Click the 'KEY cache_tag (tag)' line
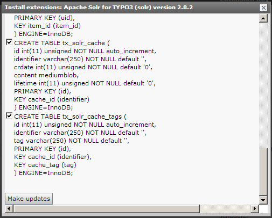The height and width of the screenshot is (218, 272). (x=45, y=165)
